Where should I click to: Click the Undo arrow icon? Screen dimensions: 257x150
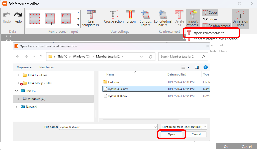[x=7, y=15]
